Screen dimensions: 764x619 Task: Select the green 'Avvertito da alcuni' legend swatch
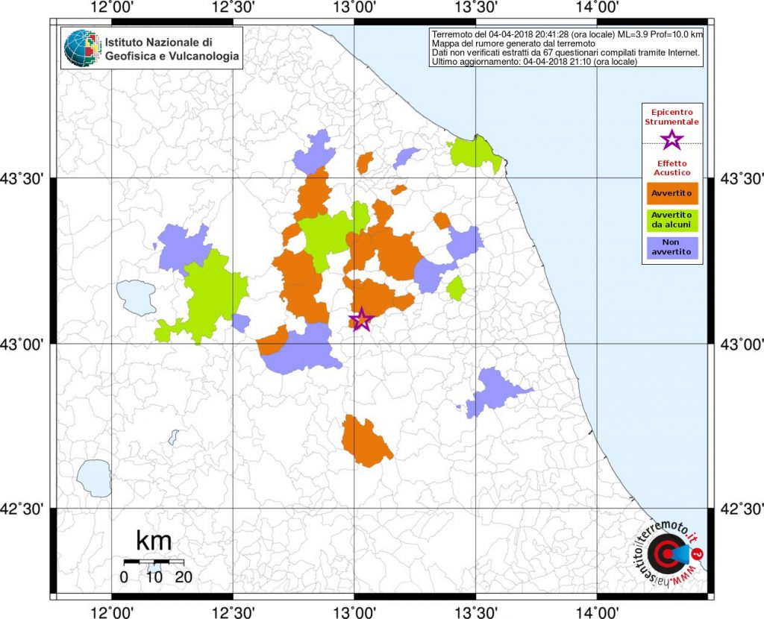tap(672, 221)
